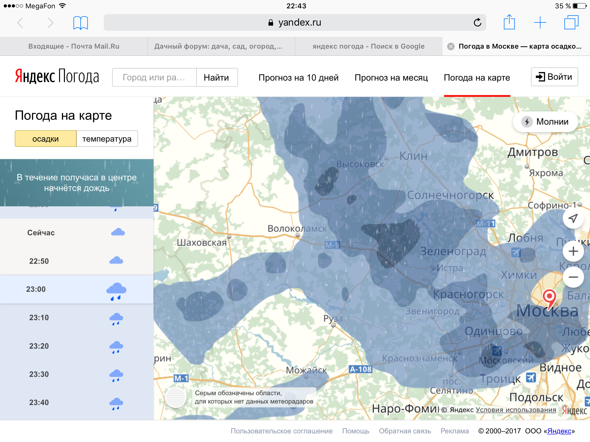Reload the yandex.ru page
This screenshot has width=590, height=442.
coord(477,22)
